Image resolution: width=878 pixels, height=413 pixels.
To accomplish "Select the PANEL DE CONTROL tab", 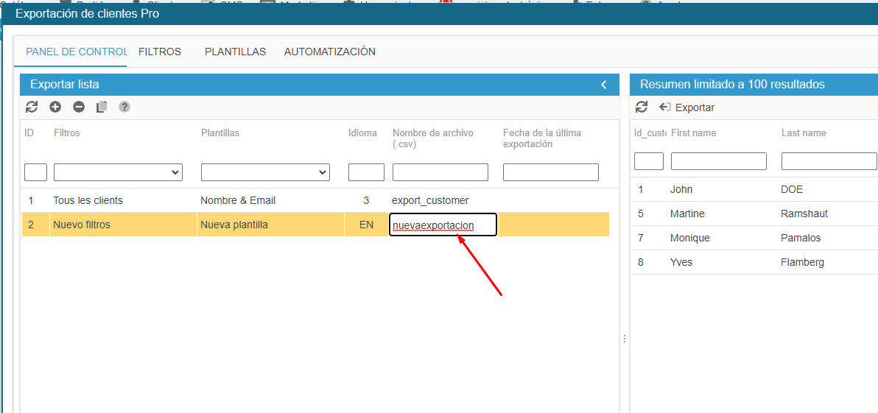I will pyautogui.click(x=76, y=52).
